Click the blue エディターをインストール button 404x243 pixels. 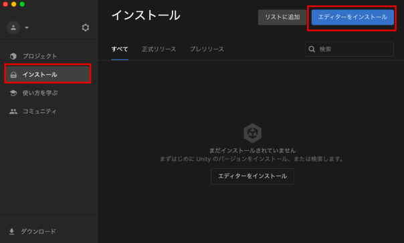[352, 17]
